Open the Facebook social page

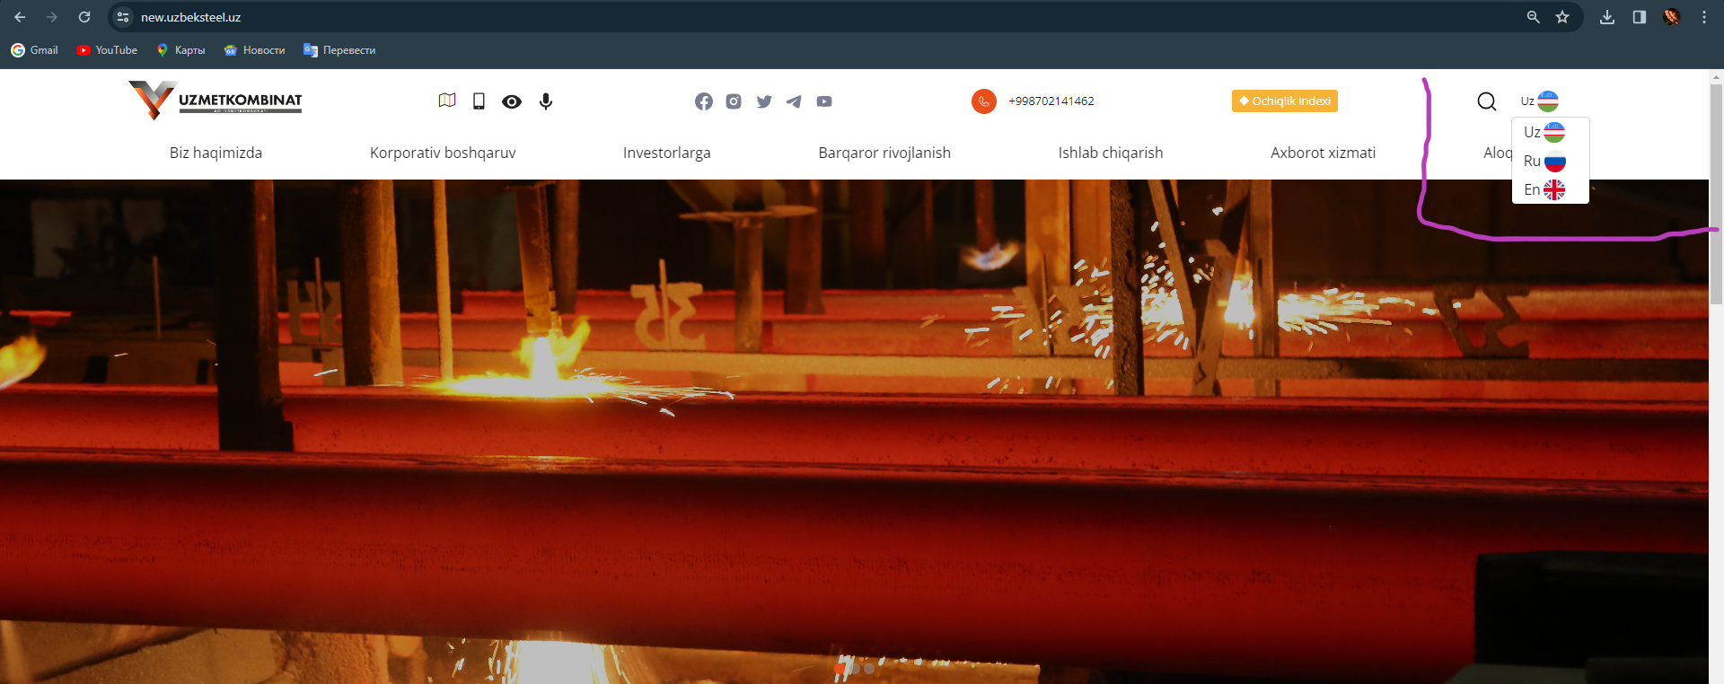point(704,101)
